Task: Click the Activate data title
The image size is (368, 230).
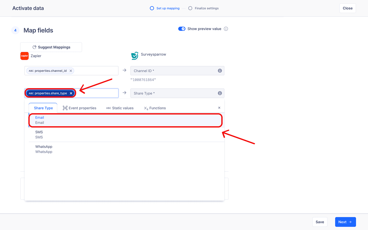Action: pos(28,8)
